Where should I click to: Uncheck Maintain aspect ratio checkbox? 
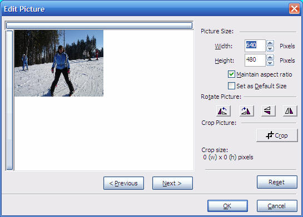pos(231,74)
